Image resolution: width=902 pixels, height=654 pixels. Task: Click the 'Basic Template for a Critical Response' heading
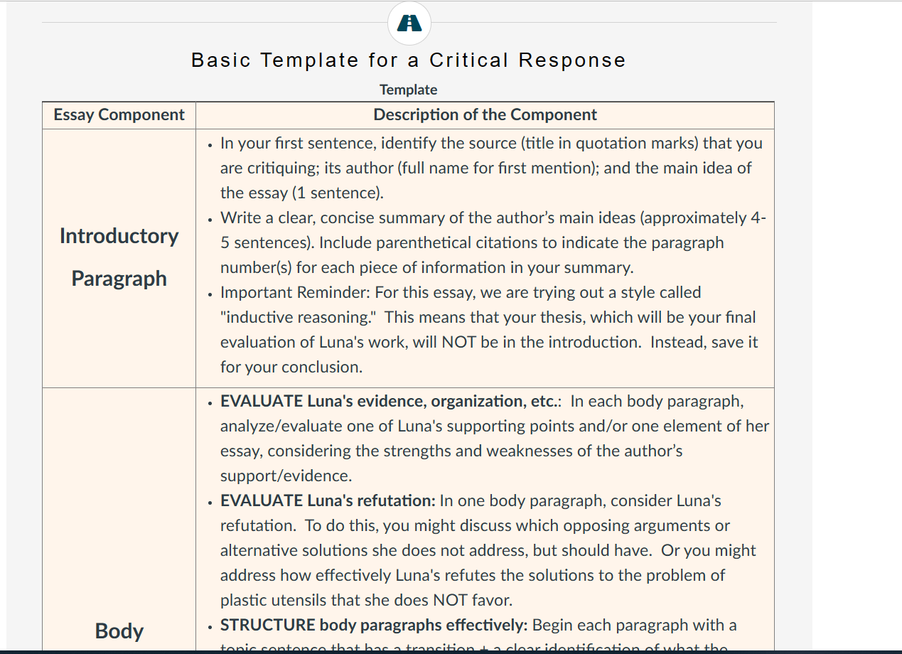tap(409, 60)
